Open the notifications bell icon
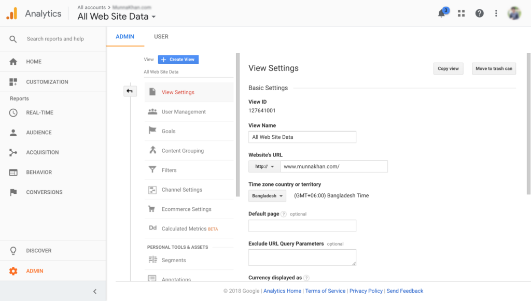Screen dimensions: 531x301 pos(442,13)
